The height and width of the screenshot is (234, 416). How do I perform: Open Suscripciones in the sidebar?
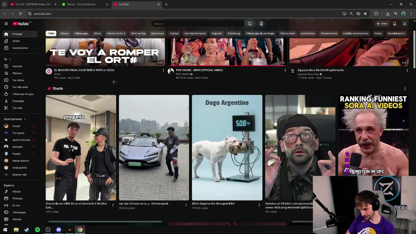(20, 48)
